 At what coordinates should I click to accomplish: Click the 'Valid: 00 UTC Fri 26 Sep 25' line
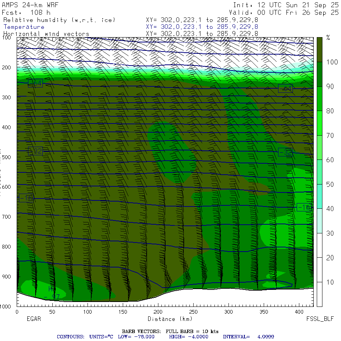coord(283,13)
